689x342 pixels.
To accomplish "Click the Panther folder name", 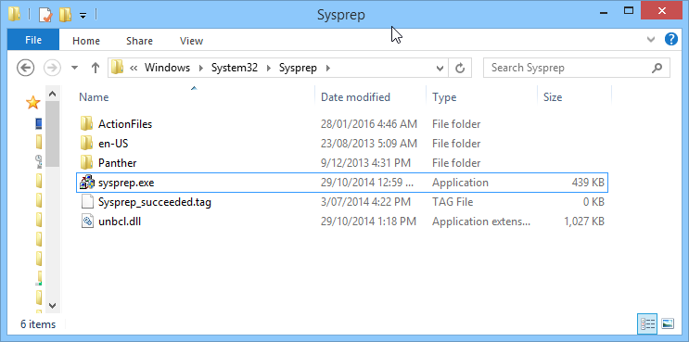I will [118, 163].
